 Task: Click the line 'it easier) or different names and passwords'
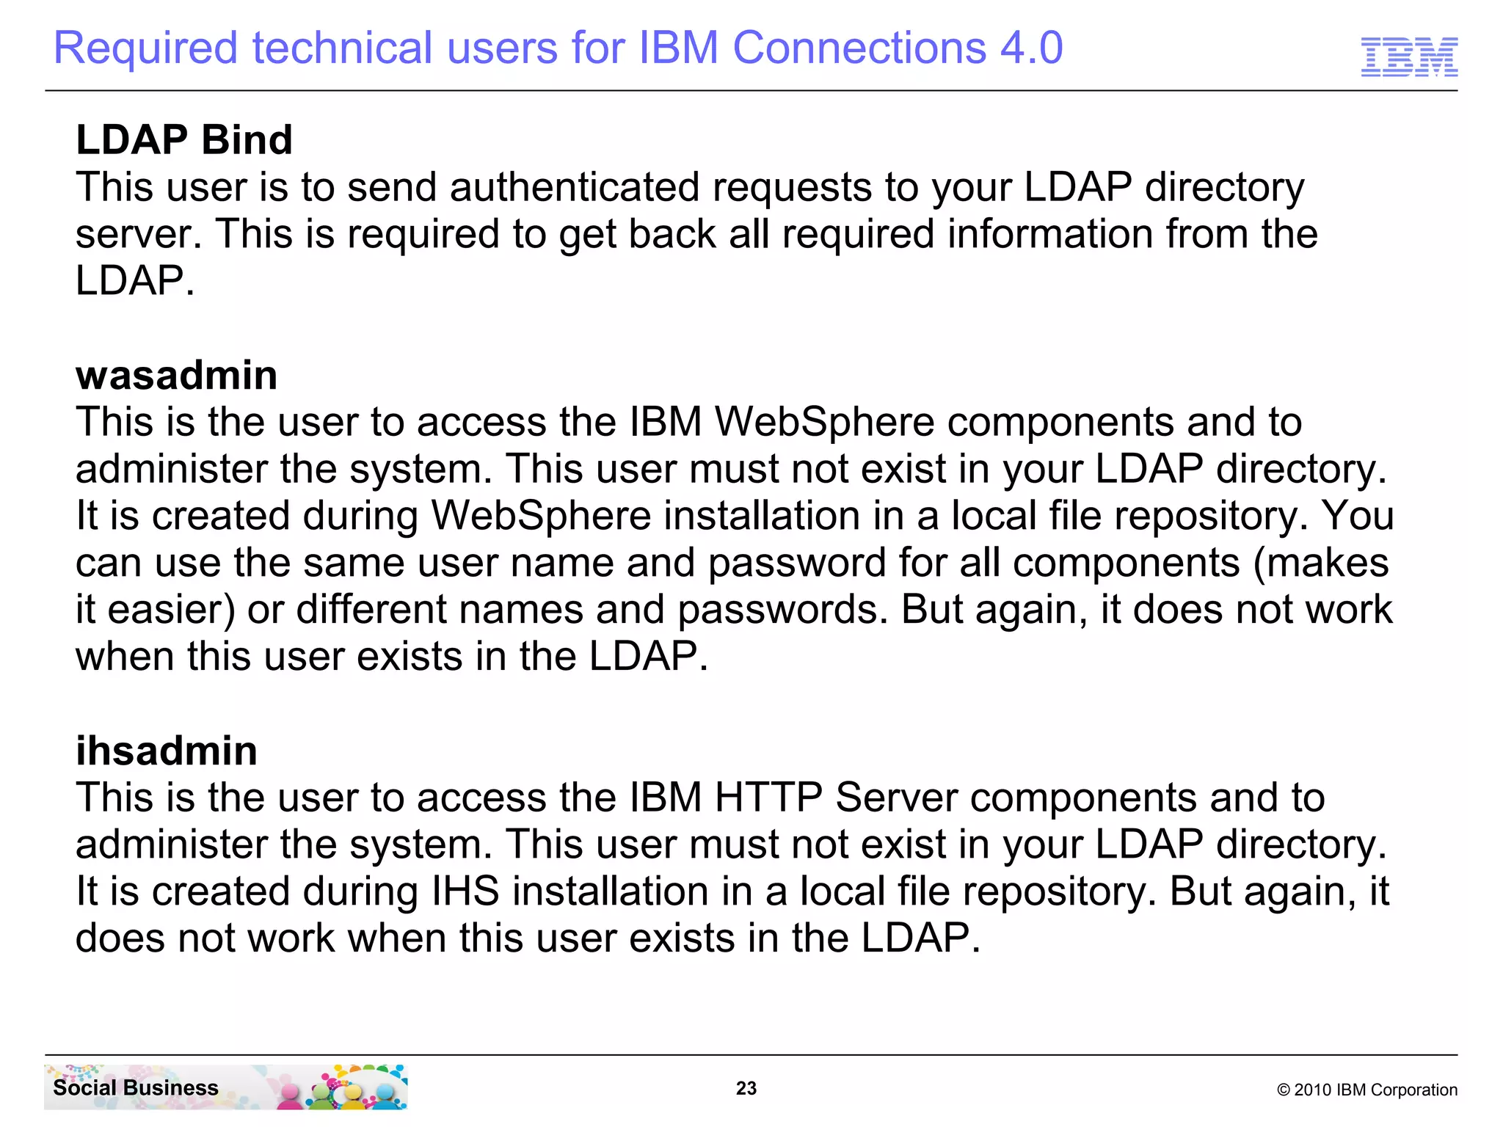(734, 610)
